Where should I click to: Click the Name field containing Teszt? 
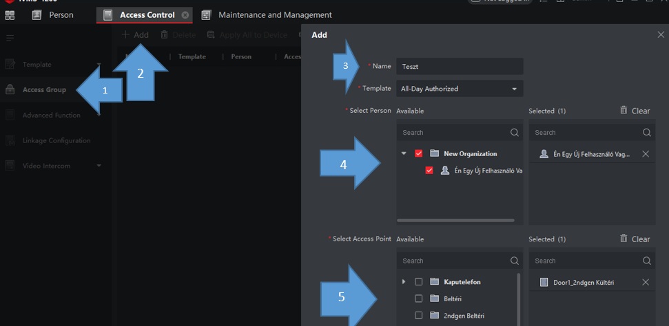pyautogui.click(x=460, y=67)
